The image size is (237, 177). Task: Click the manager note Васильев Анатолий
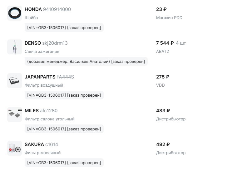click(x=86, y=62)
